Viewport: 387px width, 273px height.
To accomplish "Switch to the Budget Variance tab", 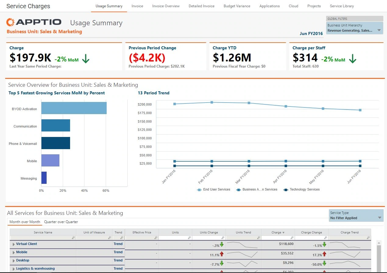I will [237, 6].
